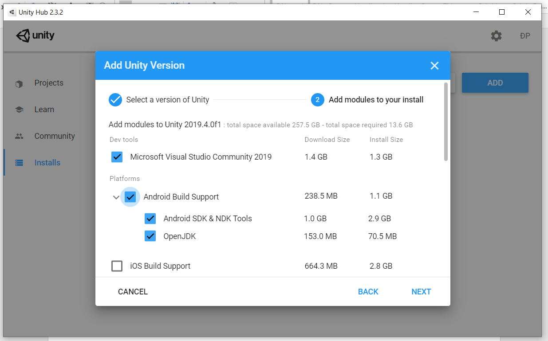
Task: Click BACK to return to version selection
Action: point(368,291)
